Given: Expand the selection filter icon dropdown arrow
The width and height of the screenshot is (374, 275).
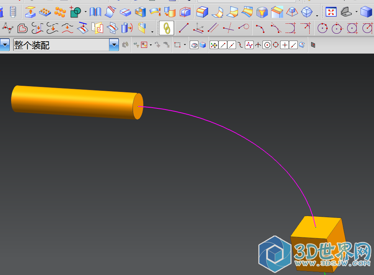Looking at the screenshot, I should click(x=151, y=45).
